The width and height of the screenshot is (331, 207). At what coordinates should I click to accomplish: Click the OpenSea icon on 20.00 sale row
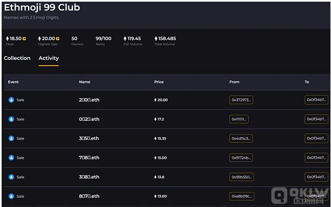coord(11,100)
